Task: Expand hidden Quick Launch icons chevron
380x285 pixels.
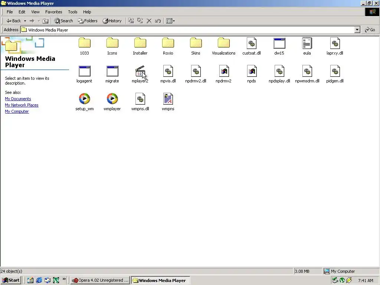Action: click(x=64, y=279)
